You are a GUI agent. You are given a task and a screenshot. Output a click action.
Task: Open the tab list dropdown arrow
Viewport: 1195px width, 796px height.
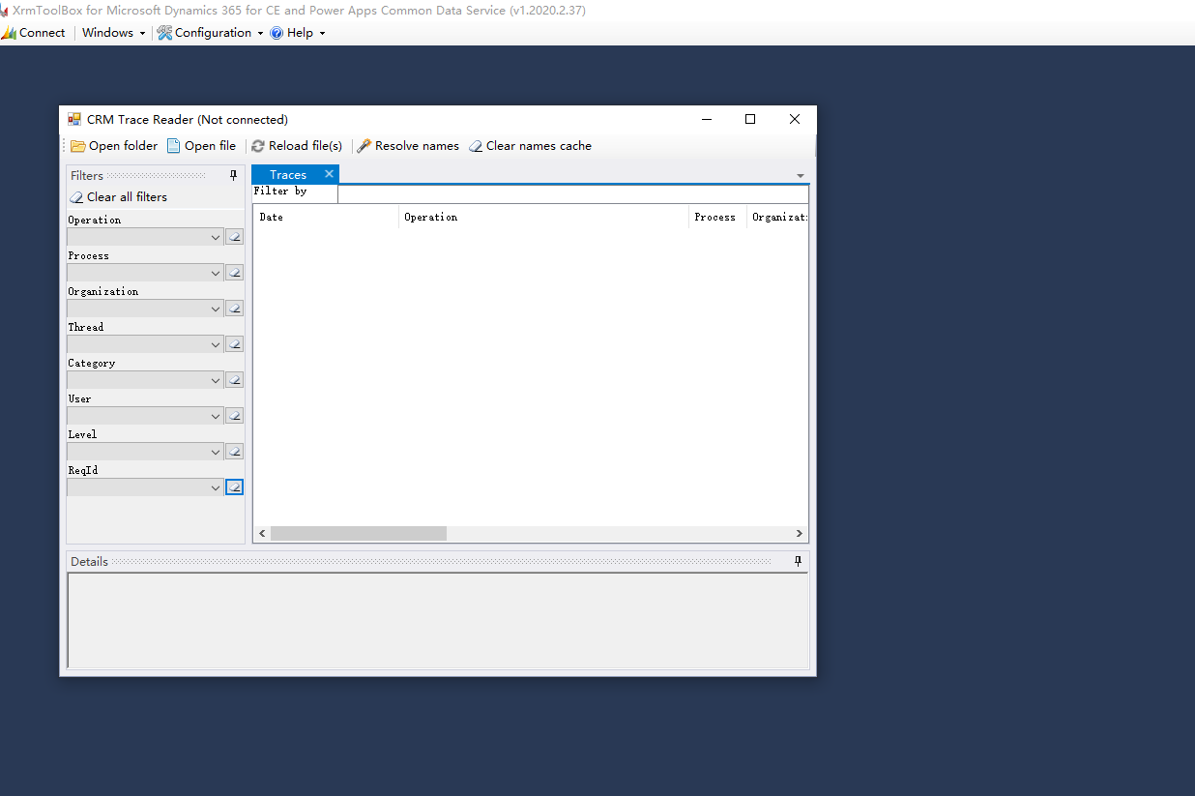[801, 176]
